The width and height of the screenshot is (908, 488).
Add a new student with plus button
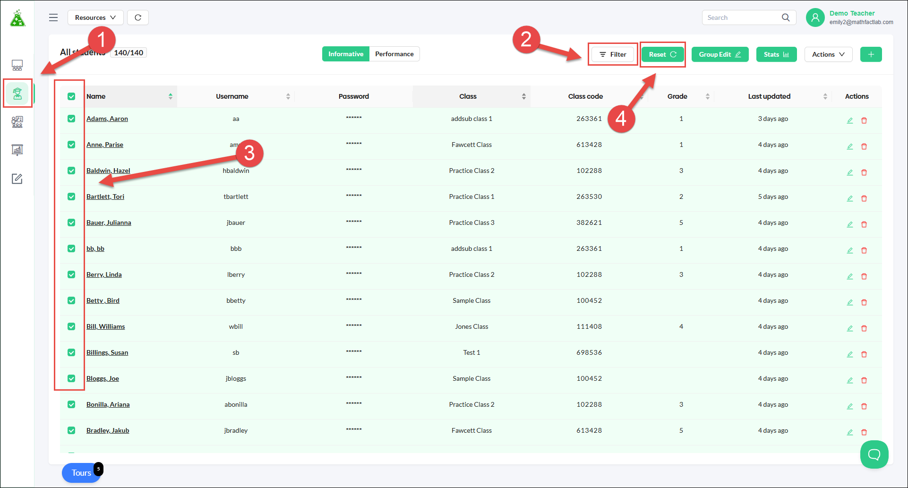(871, 54)
